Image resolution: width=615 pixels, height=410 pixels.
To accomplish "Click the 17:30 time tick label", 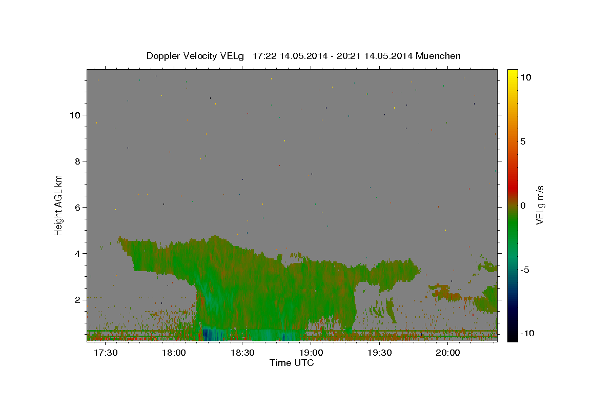I will click(x=106, y=353).
